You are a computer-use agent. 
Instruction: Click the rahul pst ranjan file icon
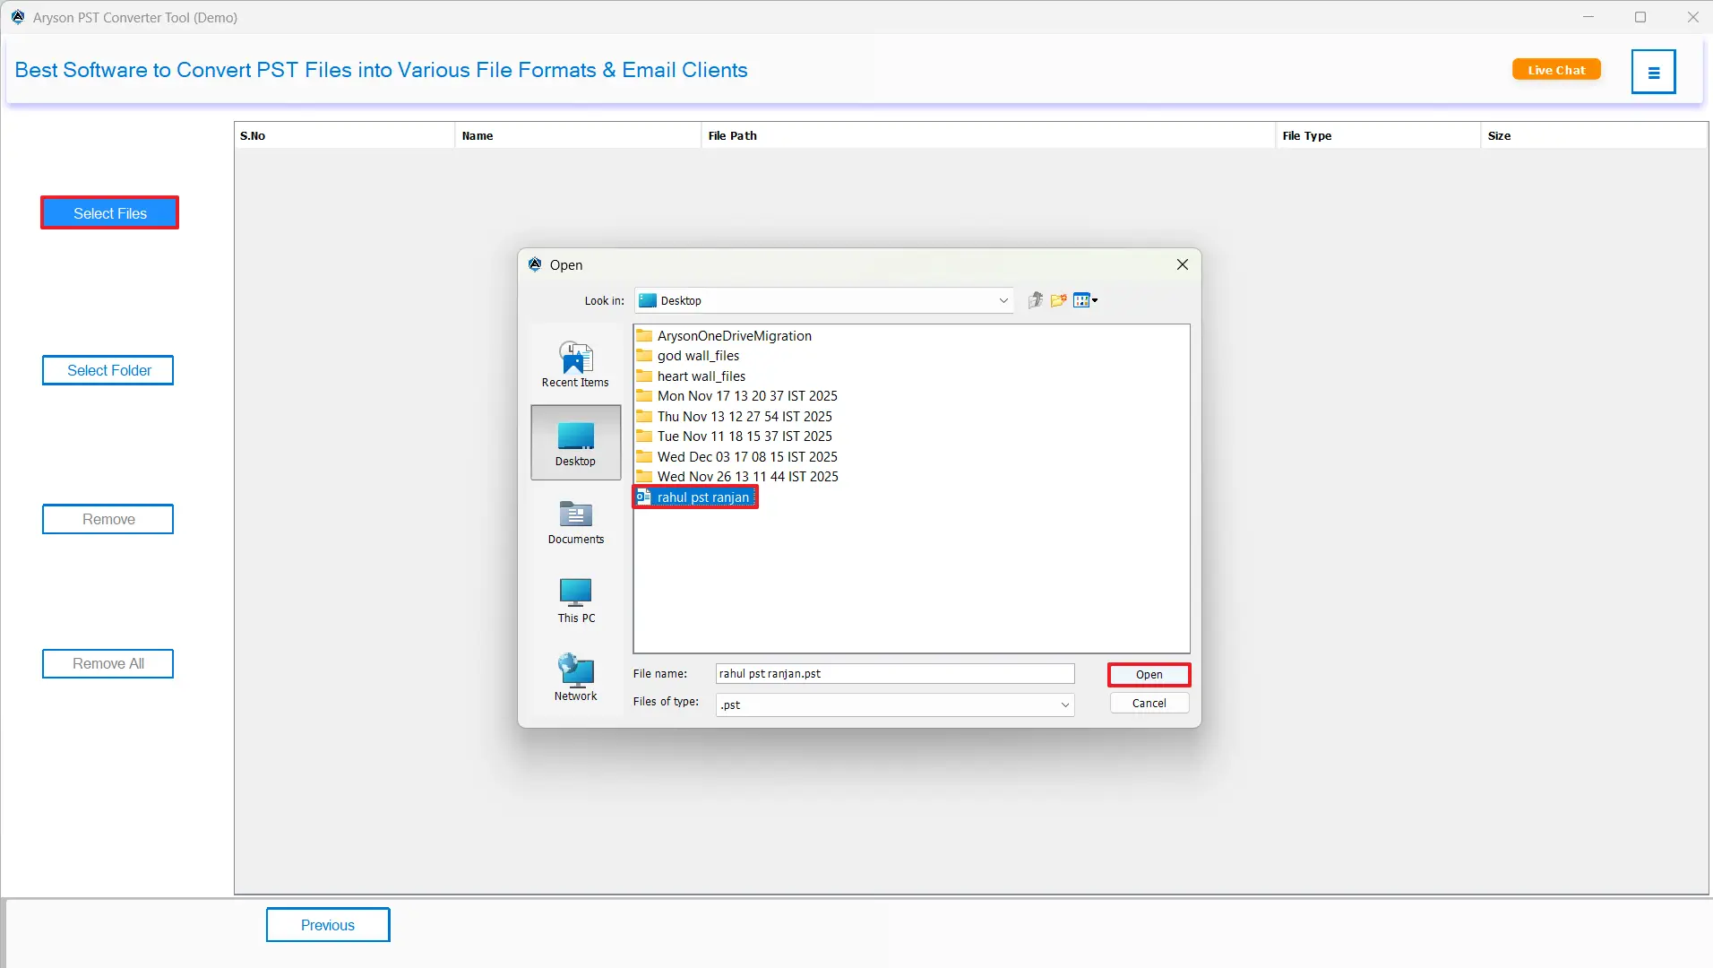click(x=643, y=497)
